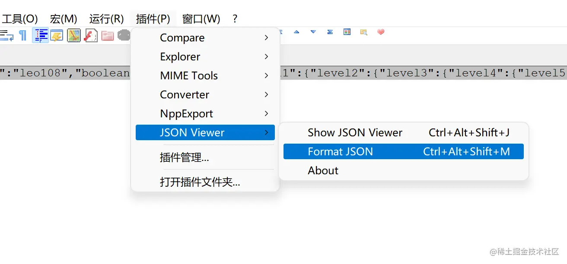
Task: Open the 窗口(W) menu
Action: [201, 19]
